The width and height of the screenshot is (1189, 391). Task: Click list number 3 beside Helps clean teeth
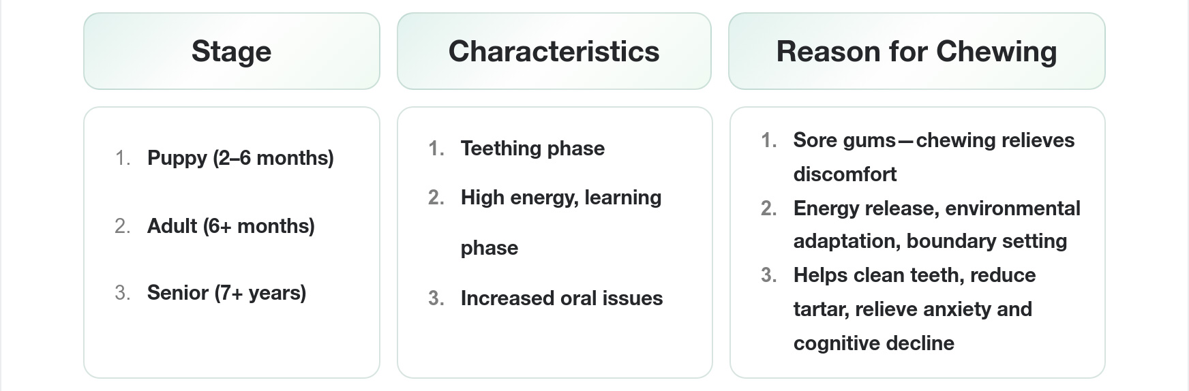coord(769,275)
